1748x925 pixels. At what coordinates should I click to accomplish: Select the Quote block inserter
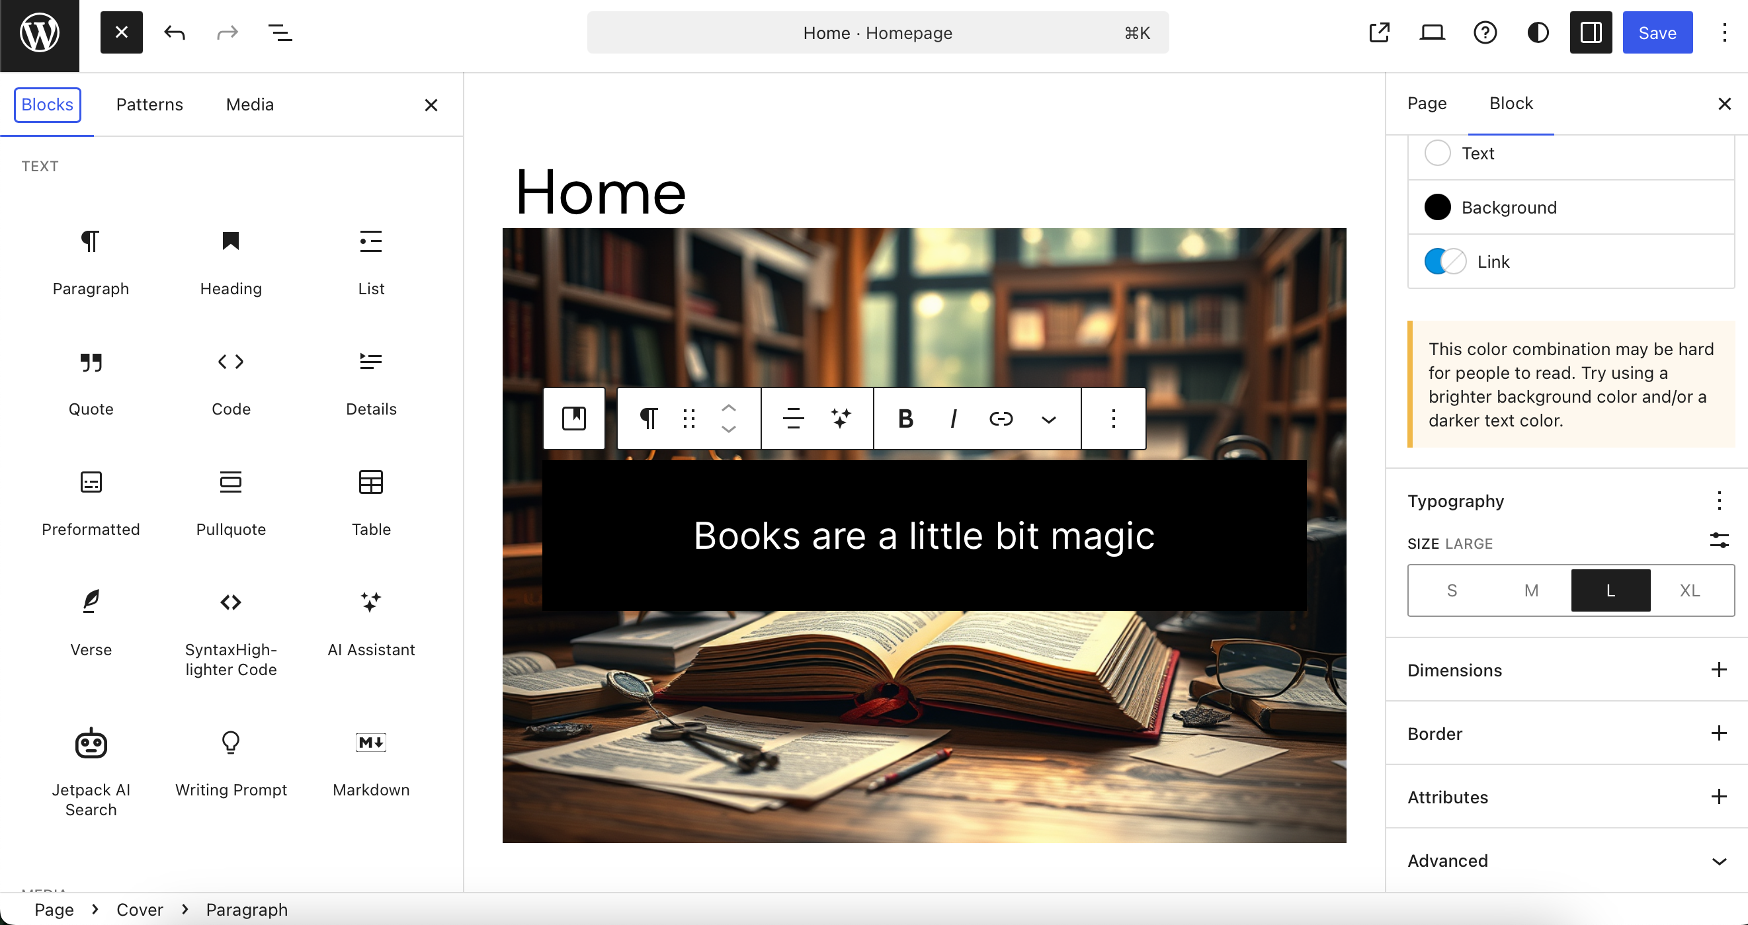[x=90, y=383]
